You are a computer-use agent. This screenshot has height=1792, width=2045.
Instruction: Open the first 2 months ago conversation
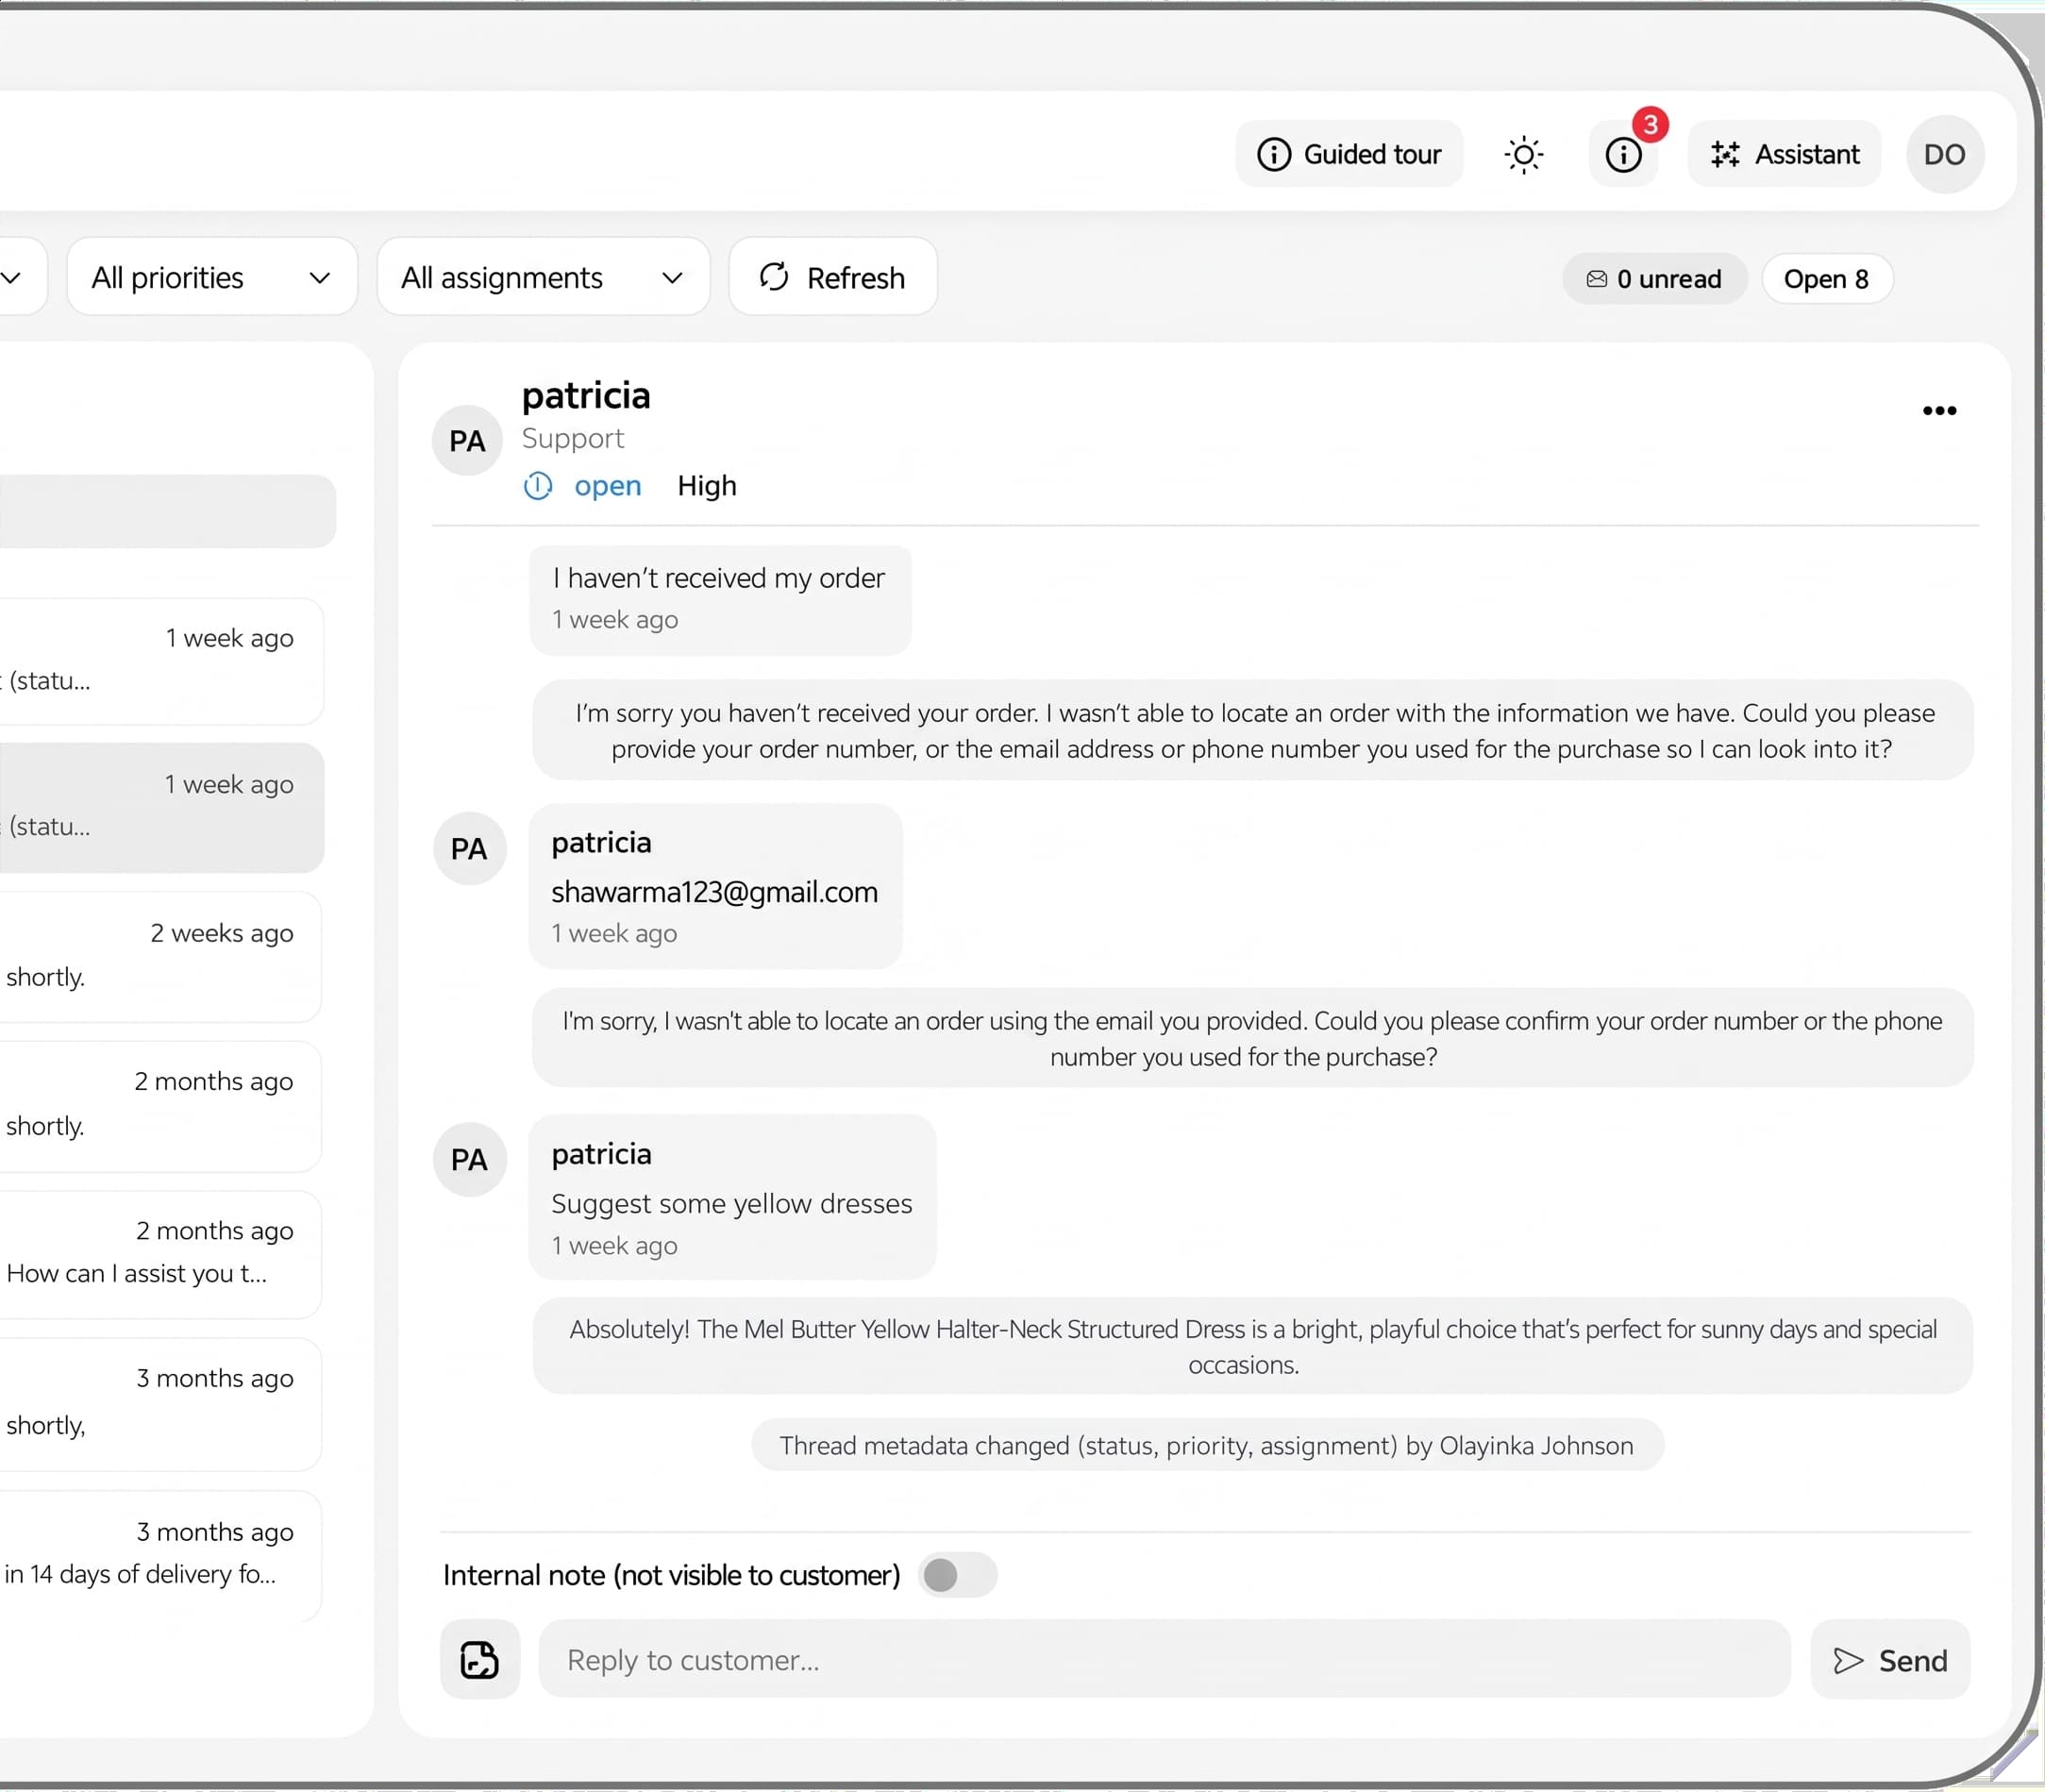point(160,1106)
